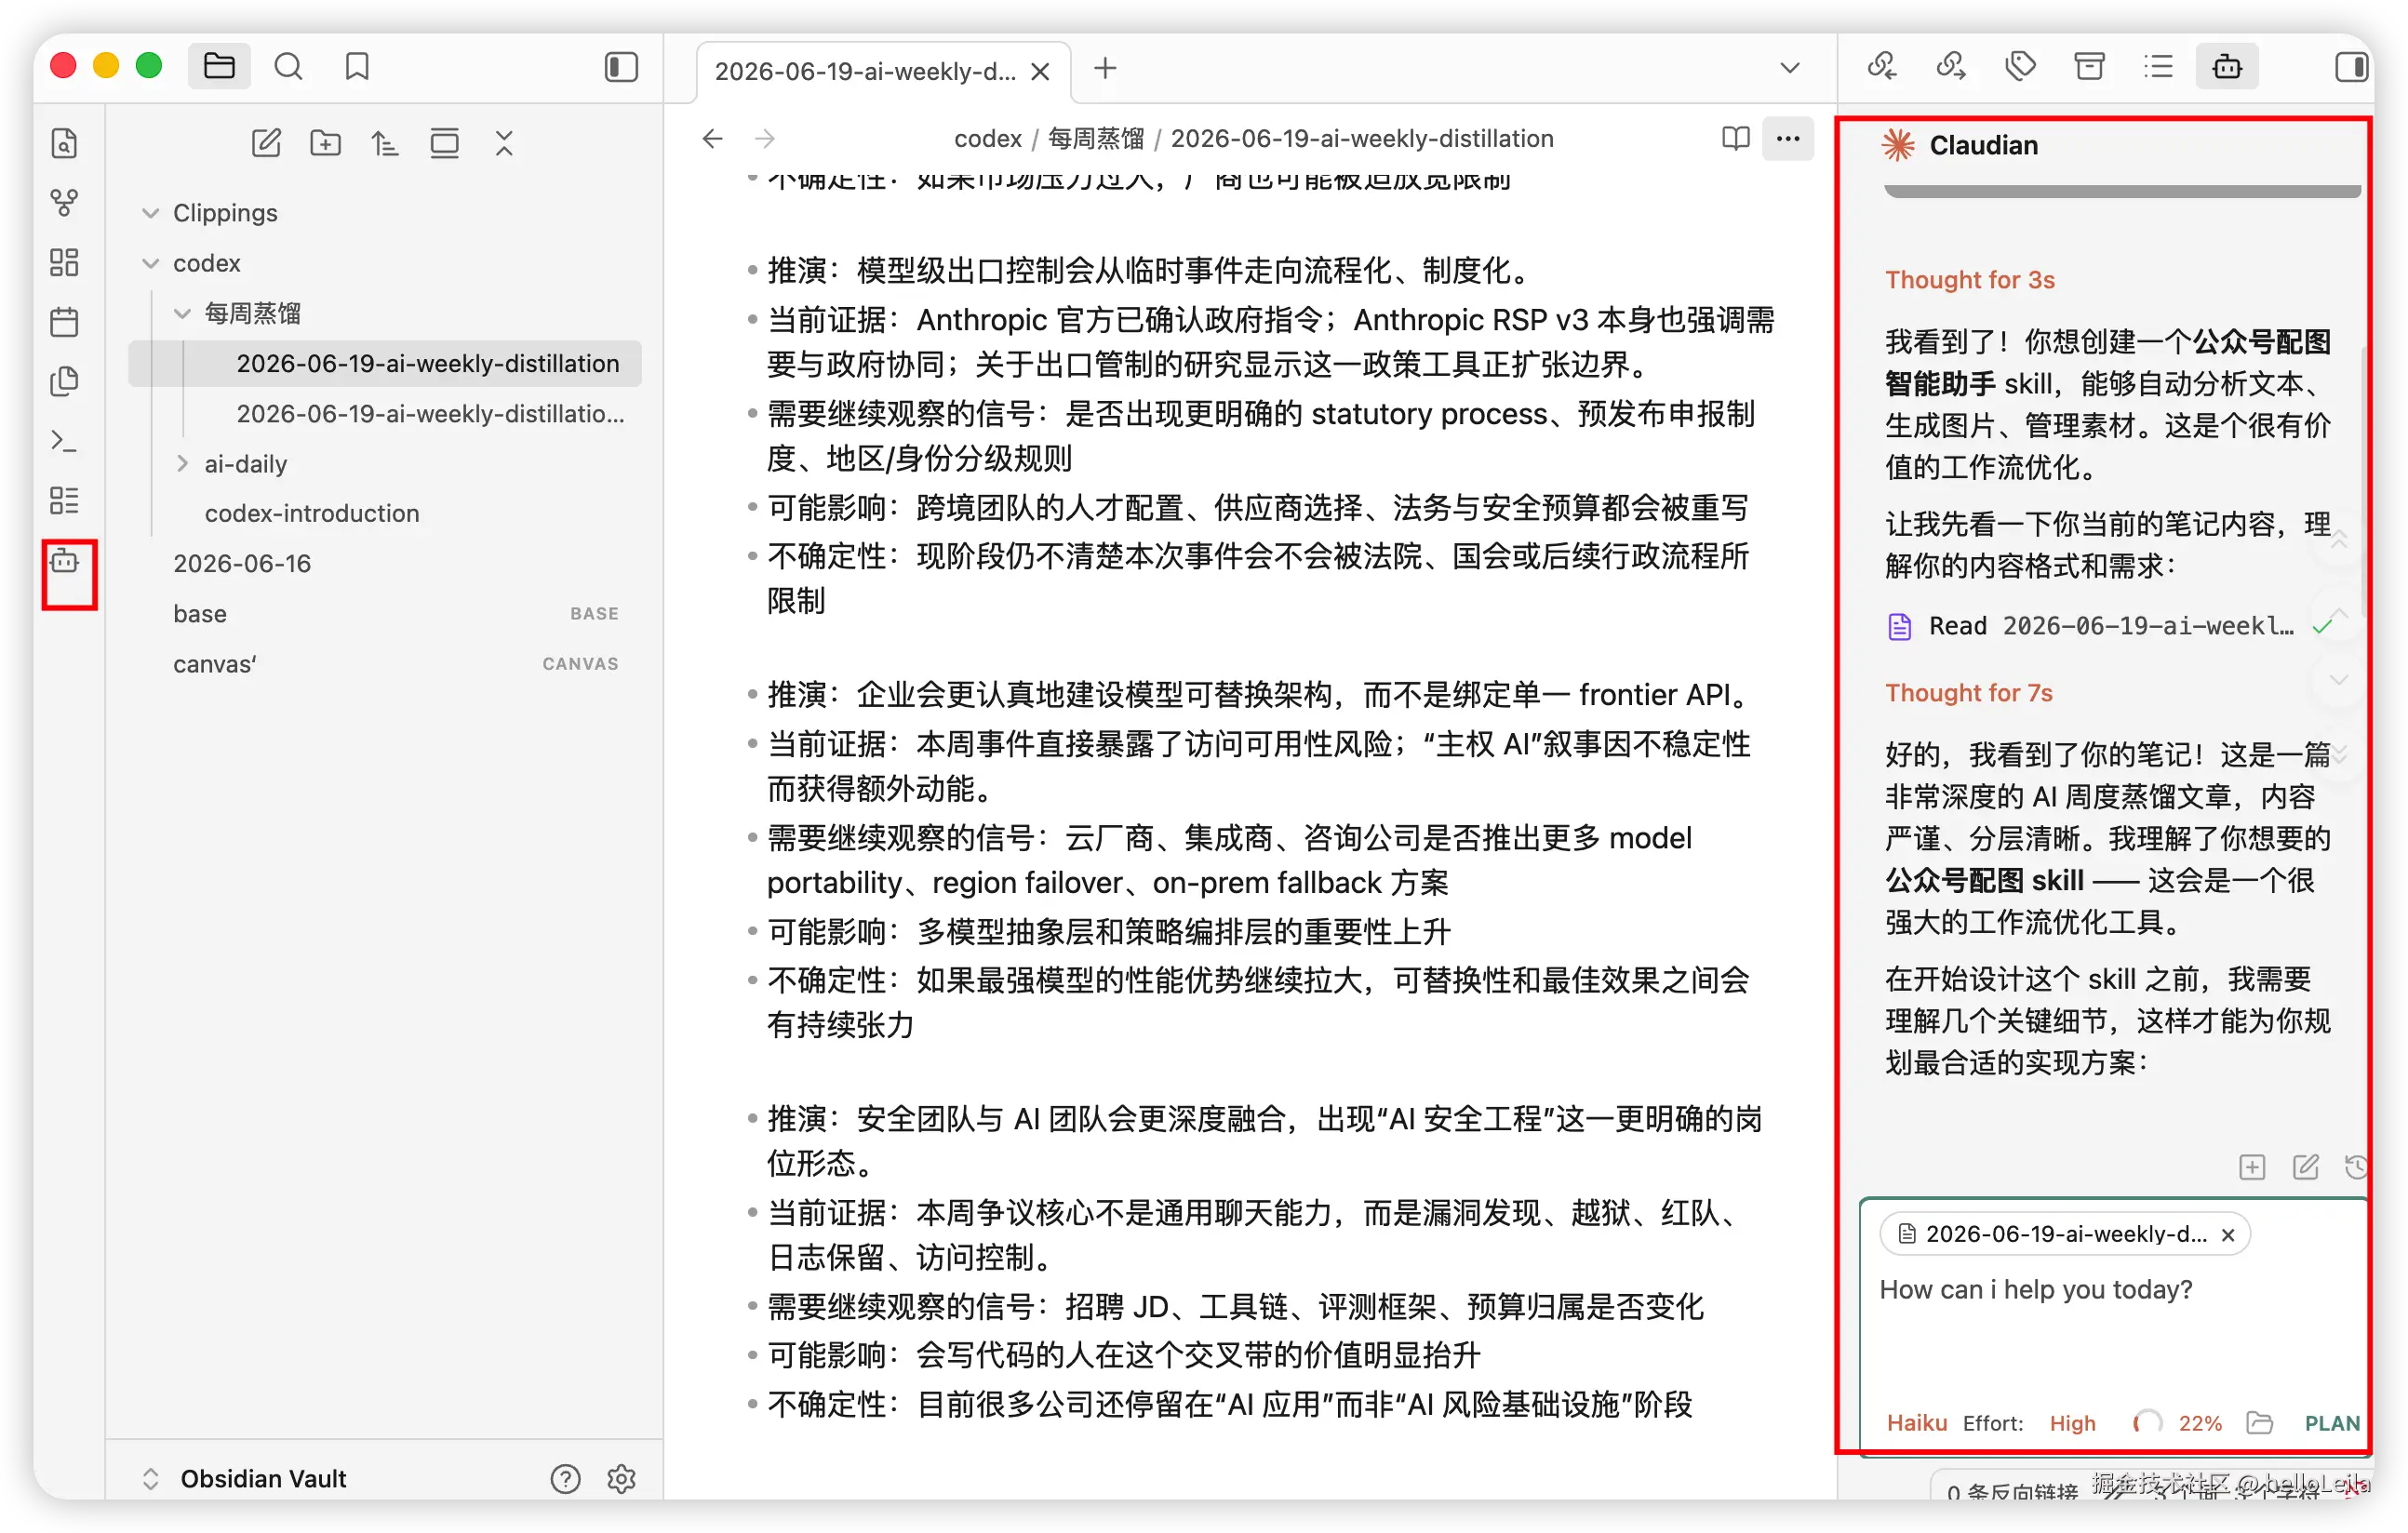The width and height of the screenshot is (2408, 1533).
Task: Show backlinks in the right sidebar
Action: [1882, 67]
